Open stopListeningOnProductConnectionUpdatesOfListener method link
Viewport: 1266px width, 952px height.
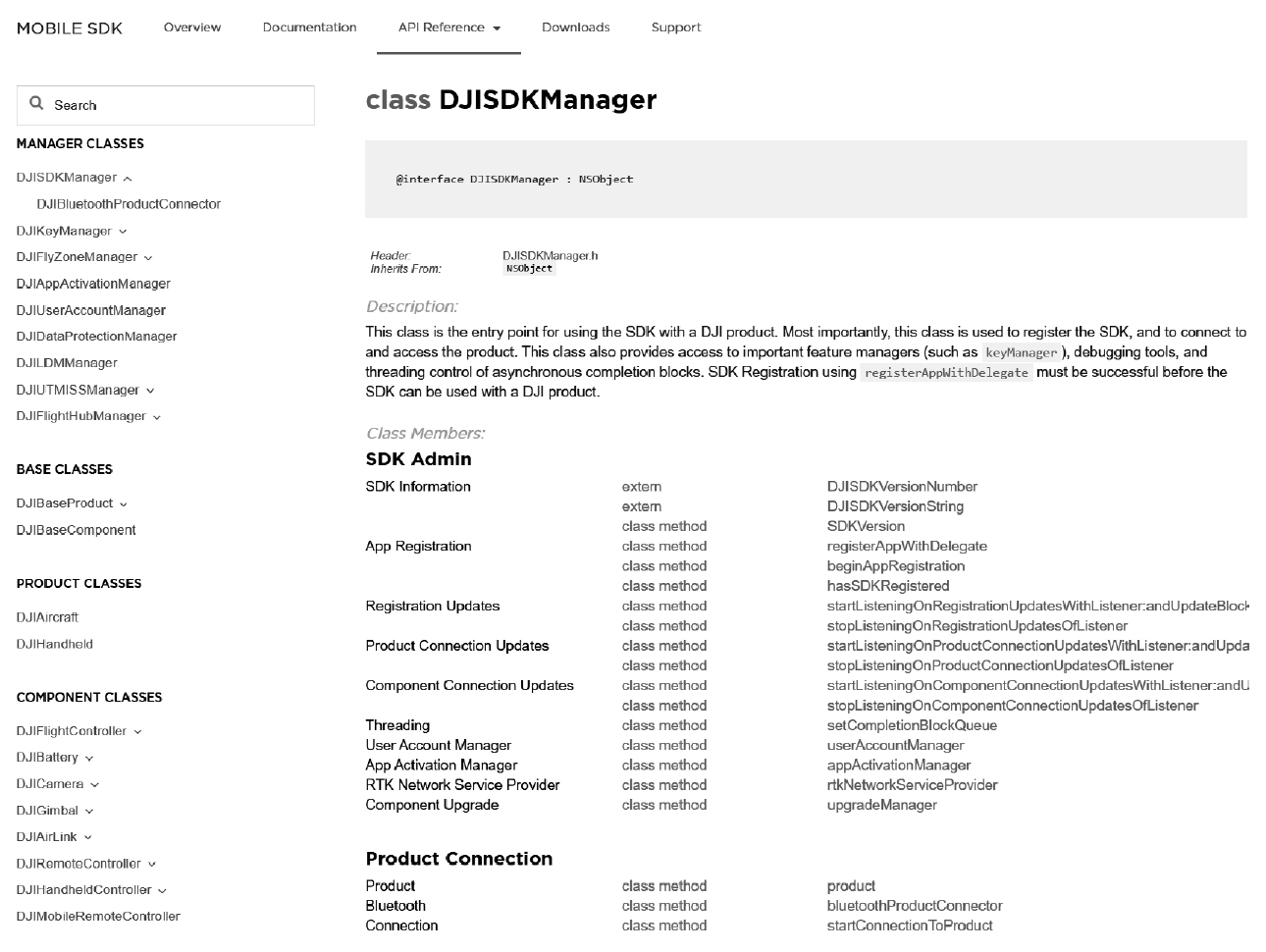[1000, 665]
